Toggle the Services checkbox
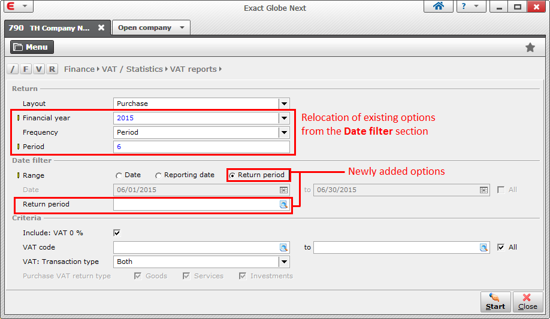550x319 pixels. 186,276
